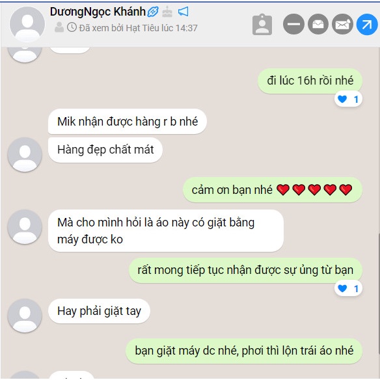Open the contact card badge icon
Viewport: 380px width, 380px height.
click(262, 25)
